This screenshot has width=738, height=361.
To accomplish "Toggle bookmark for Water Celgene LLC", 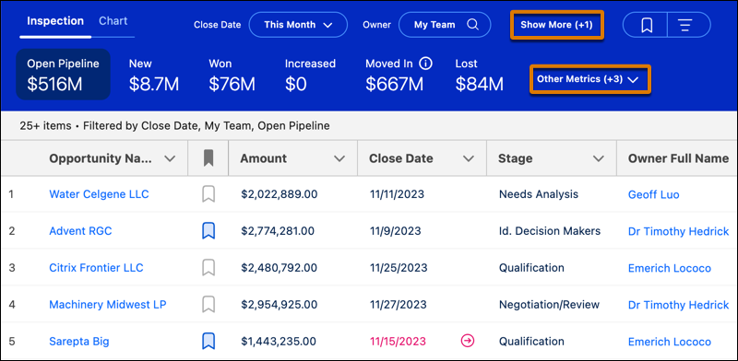I will [x=208, y=194].
